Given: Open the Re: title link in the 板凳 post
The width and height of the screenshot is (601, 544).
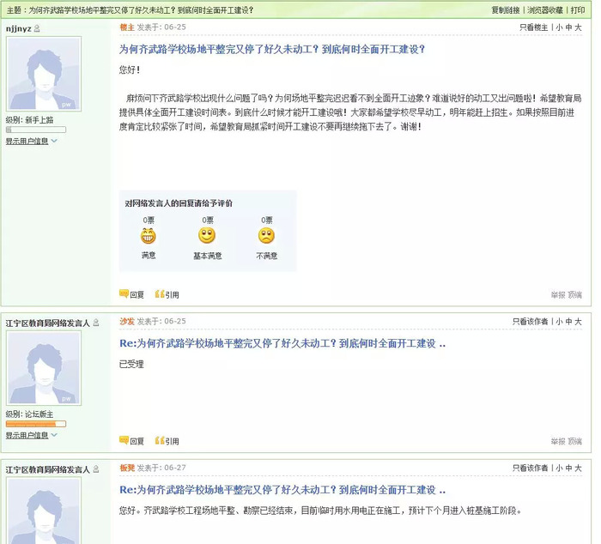Looking at the screenshot, I should [x=282, y=490].
